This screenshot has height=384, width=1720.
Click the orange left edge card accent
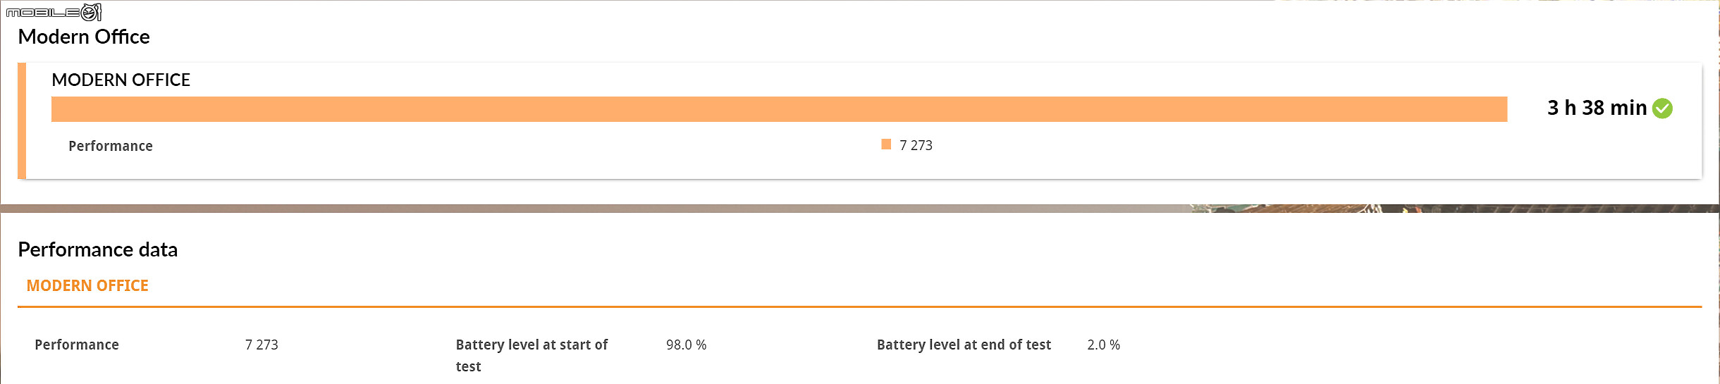(22, 120)
